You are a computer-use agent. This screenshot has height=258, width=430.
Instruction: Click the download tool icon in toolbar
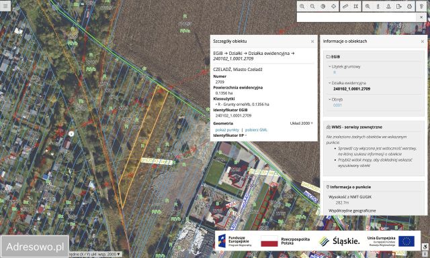pos(388,6)
